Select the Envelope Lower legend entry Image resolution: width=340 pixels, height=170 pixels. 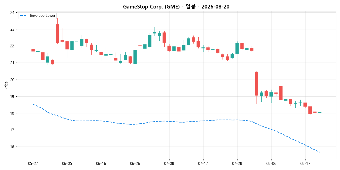tap(38, 16)
